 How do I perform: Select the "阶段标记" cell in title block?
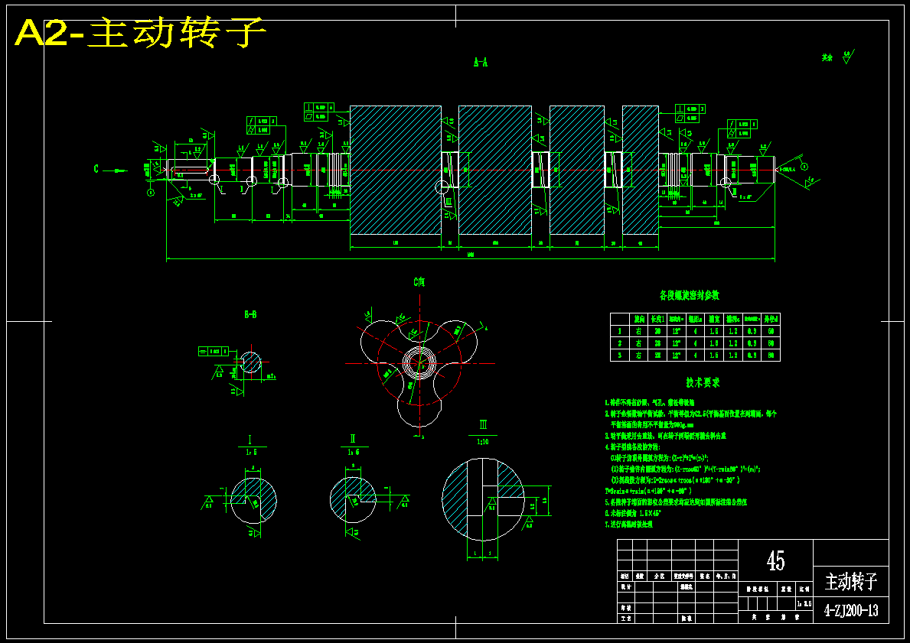(x=758, y=589)
